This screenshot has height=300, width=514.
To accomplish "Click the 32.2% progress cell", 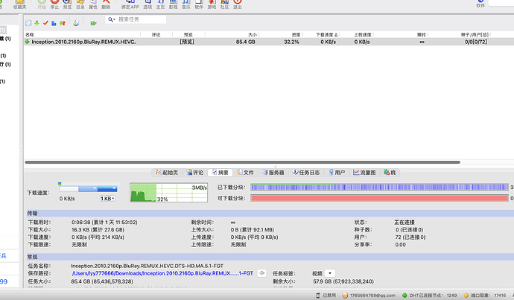I will click(291, 42).
